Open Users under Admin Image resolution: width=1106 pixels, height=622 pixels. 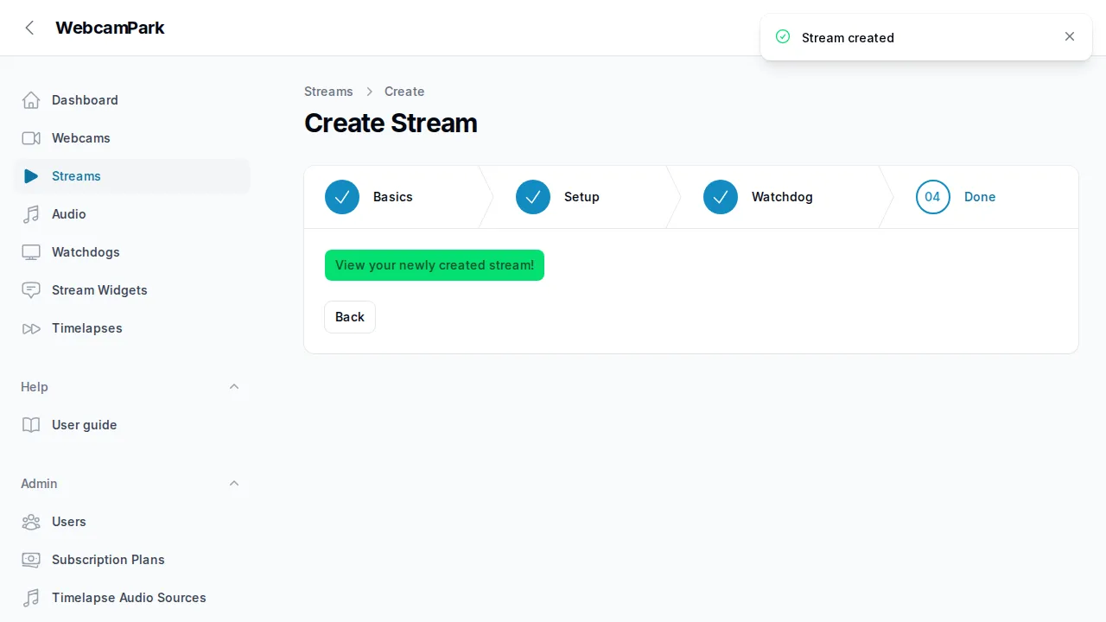[x=132, y=522]
